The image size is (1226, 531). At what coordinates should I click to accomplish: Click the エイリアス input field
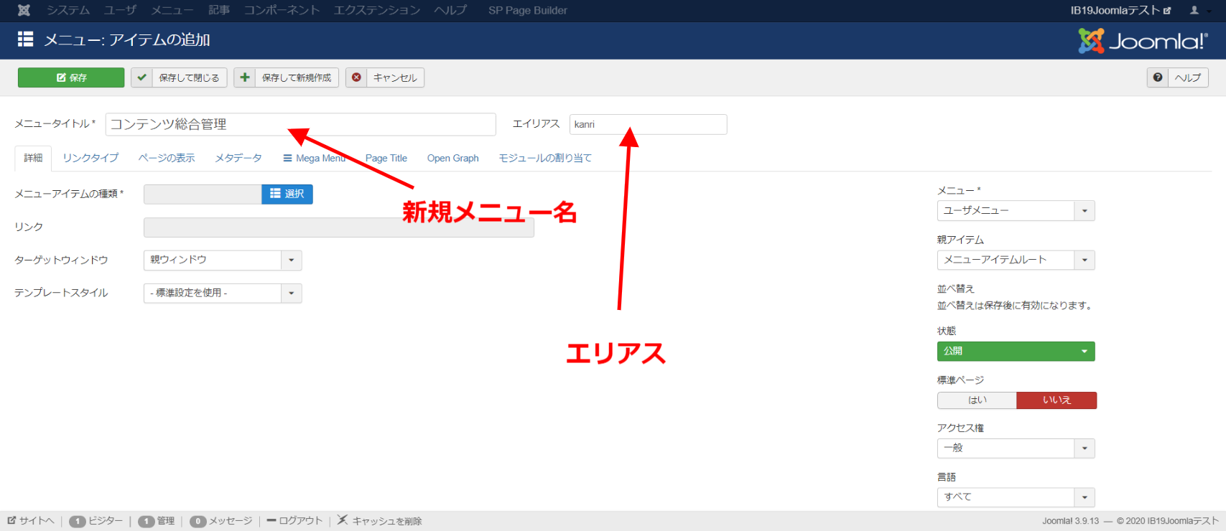pos(648,124)
